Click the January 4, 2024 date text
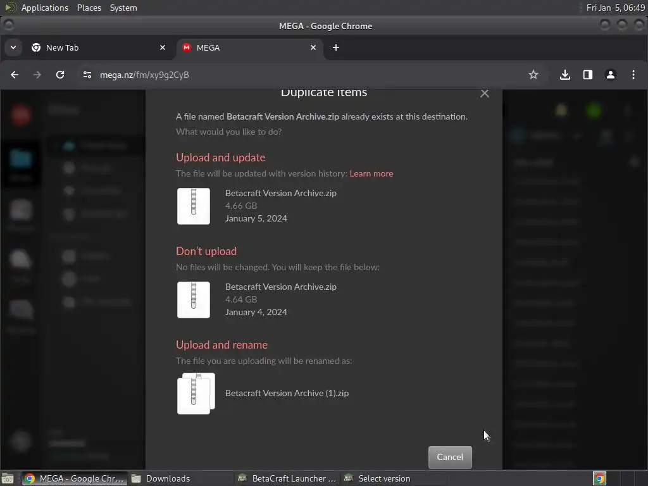 tap(256, 312)
